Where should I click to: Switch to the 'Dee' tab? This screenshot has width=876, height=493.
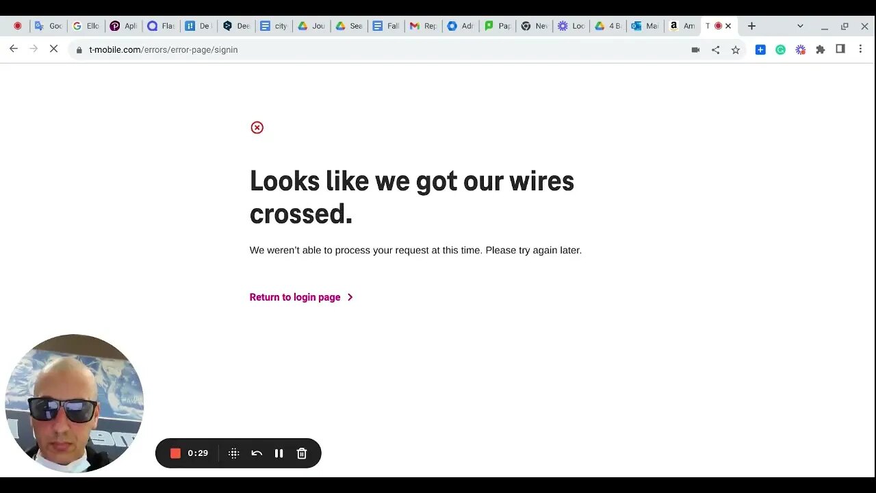point(236,26)
